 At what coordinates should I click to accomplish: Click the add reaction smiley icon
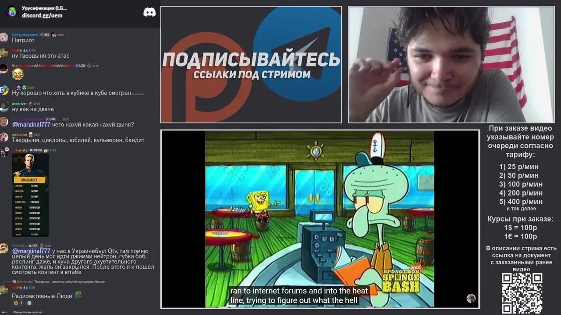click(x=29, y=303)
